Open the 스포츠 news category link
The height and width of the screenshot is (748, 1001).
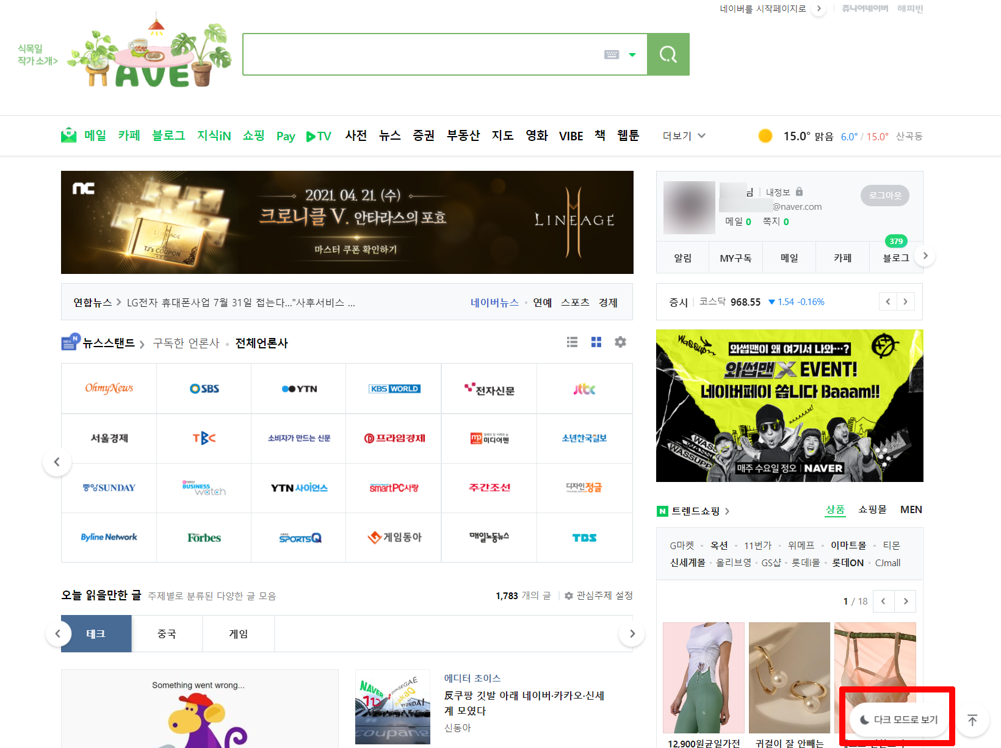pos(576,303)
